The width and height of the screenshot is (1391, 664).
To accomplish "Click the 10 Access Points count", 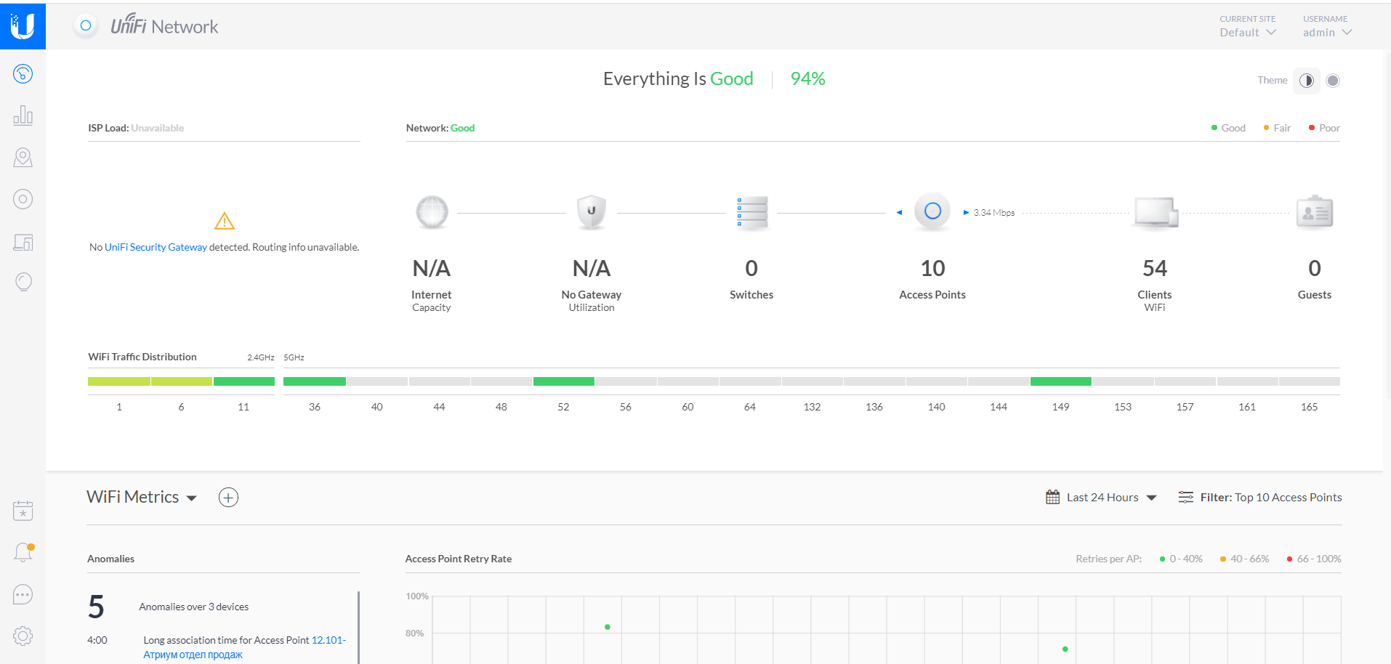I will click(932, 269).
